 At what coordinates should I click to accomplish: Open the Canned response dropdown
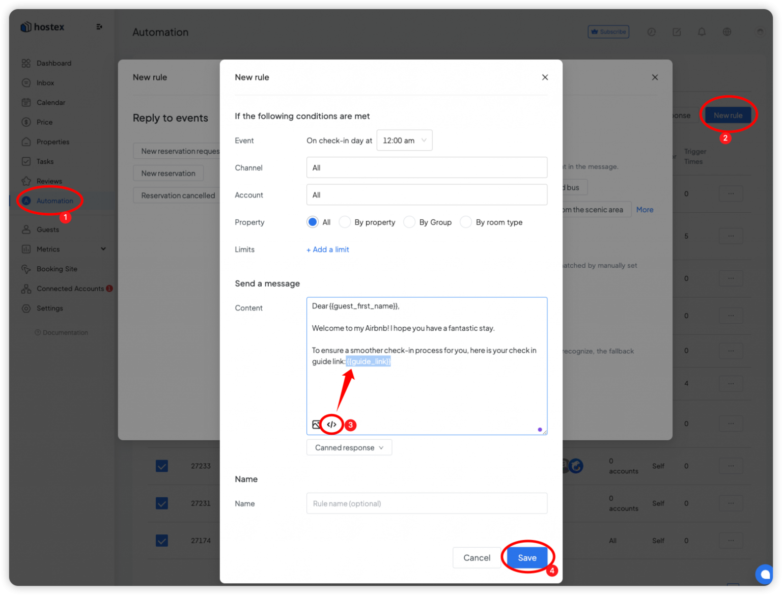click(x=349, y=448)
